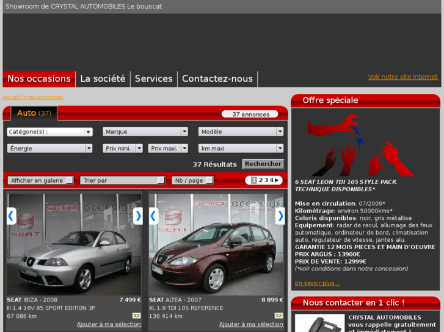Viewport: 444px width, 332px height.
Task: Click the 136 414 km mileage text
Action: [166, 316]
